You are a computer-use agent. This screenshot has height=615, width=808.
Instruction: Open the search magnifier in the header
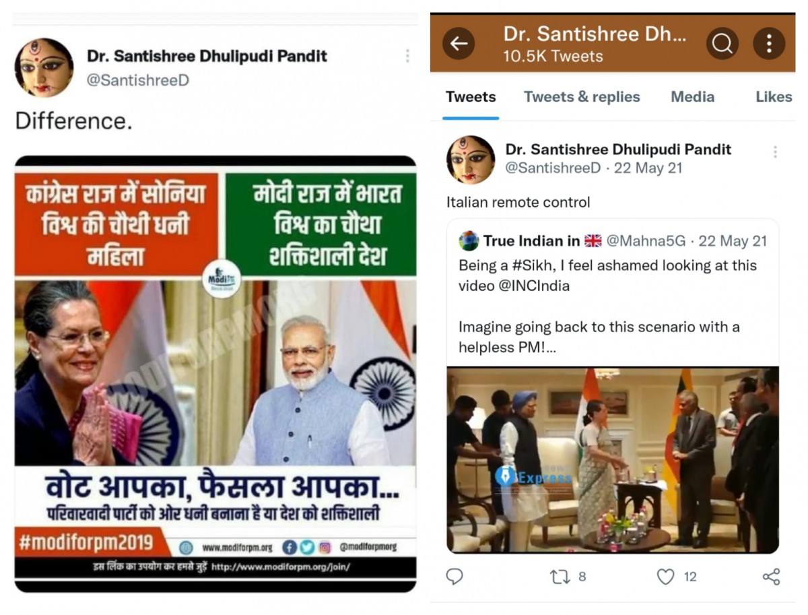pos(722,44)
